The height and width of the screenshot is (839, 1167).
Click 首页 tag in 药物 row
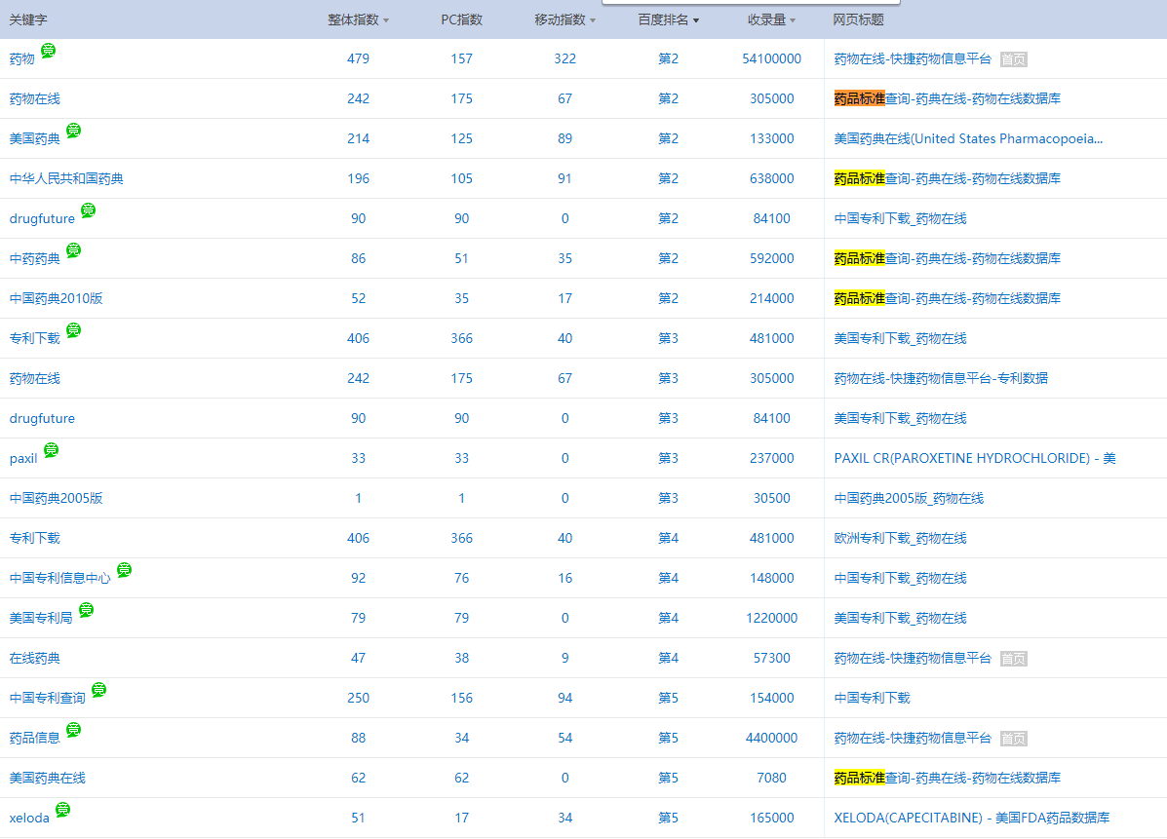(1013, 59)
